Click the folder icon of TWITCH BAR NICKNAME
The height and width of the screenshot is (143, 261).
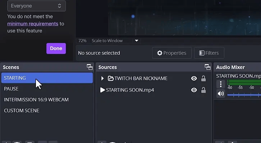111,79
